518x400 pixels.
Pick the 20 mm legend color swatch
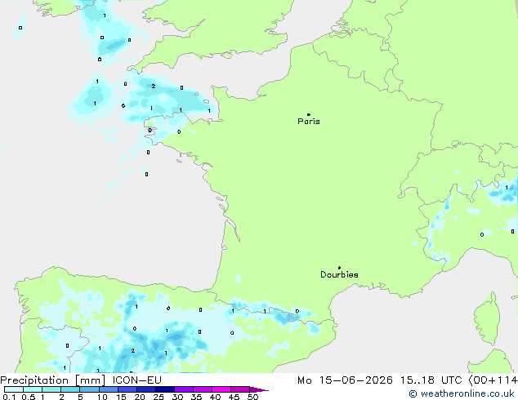coord(145,389)
